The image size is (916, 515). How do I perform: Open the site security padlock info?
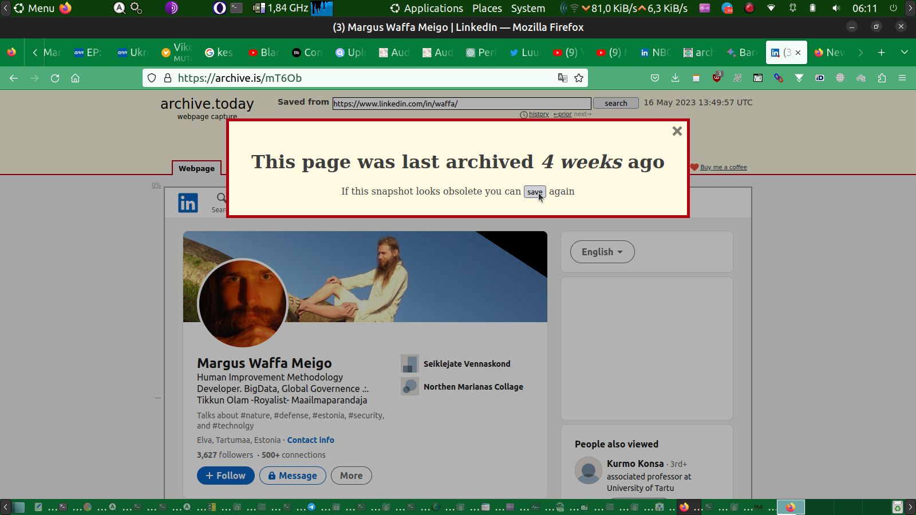tap(168, 78)
